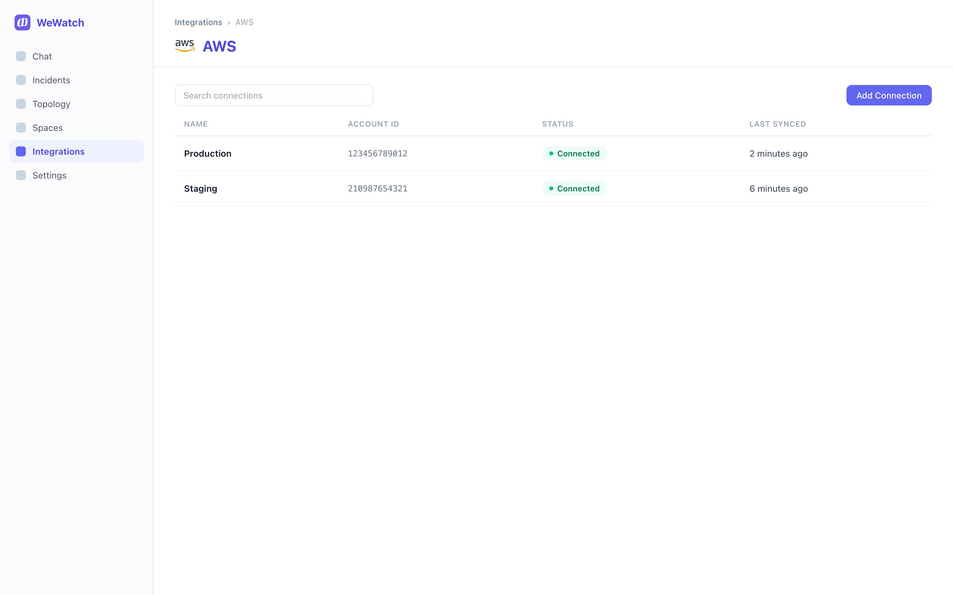Viewport: 953px width, 595px height.
Task: Open the Chat menu item
Action: coord(76,56)
